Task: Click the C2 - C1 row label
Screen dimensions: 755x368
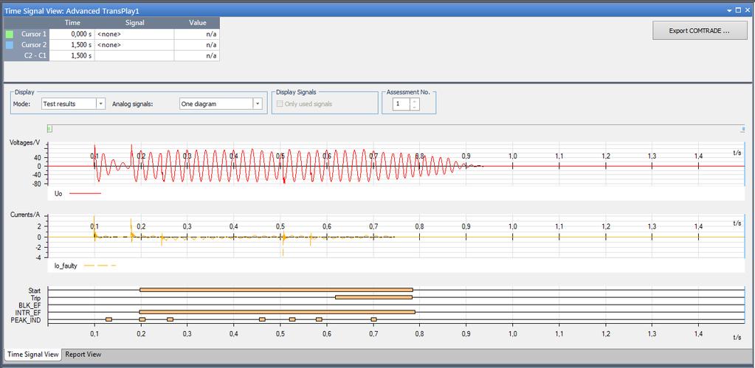Action: coord(34,55)
